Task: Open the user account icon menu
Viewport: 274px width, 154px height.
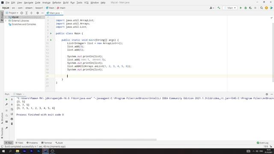Action: pos(212,8)
